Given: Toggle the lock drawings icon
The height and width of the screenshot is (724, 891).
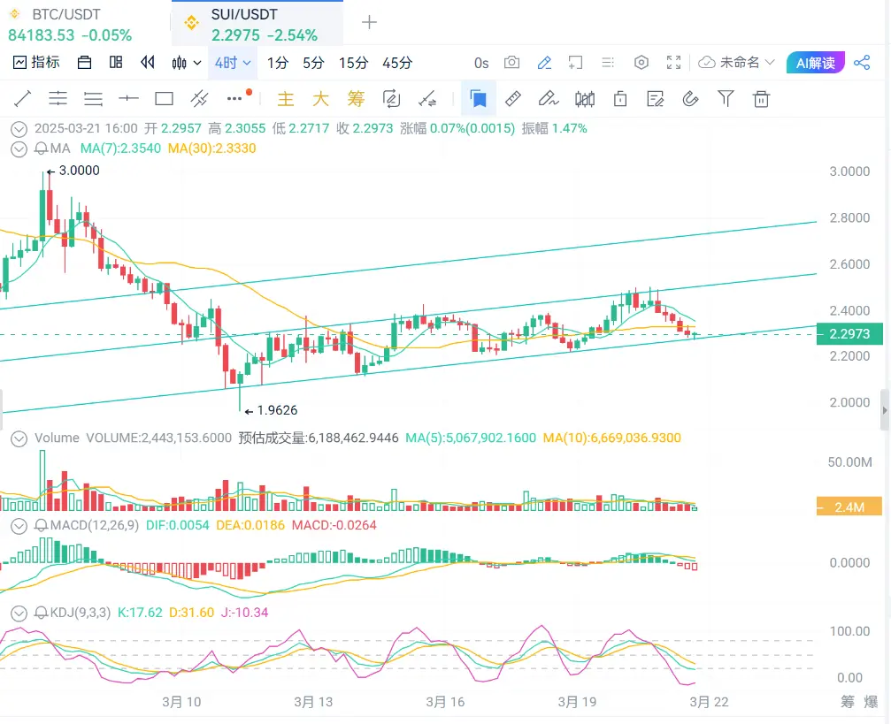Looking at the screenshot, I should tap(620, 99).
